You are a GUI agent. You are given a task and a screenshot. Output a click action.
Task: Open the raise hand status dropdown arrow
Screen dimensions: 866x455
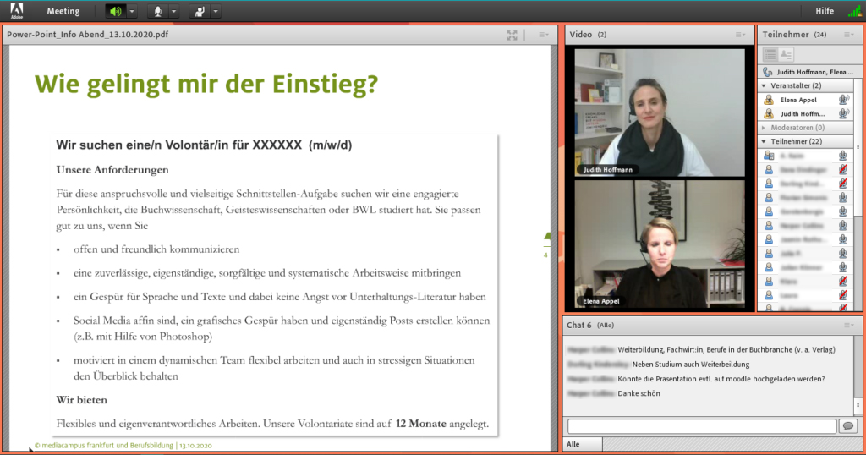[x=215, y=11]
